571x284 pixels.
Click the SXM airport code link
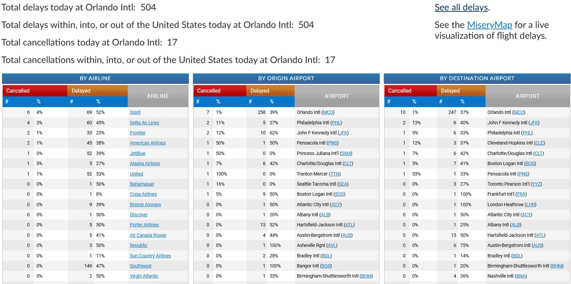click(346, 153)
